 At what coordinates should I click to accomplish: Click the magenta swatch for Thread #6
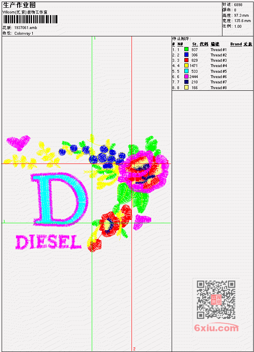[186, 76]
